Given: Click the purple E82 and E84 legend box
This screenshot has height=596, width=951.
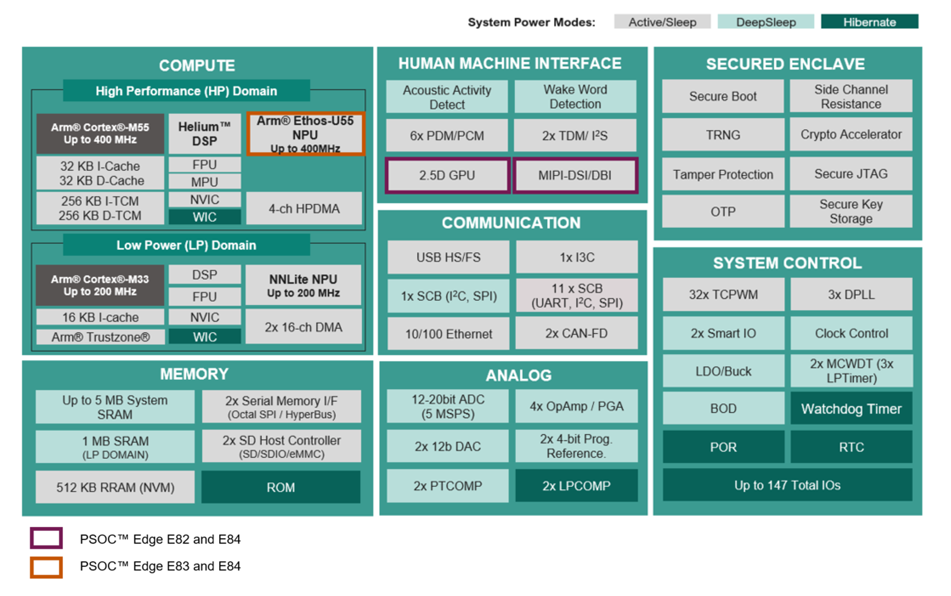Looking at the screenshot, I should (46, 538).
